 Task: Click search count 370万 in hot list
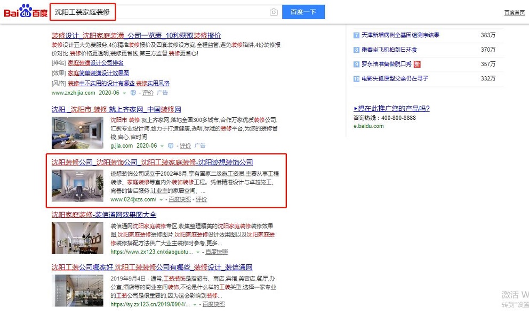(x=488, y=50)
